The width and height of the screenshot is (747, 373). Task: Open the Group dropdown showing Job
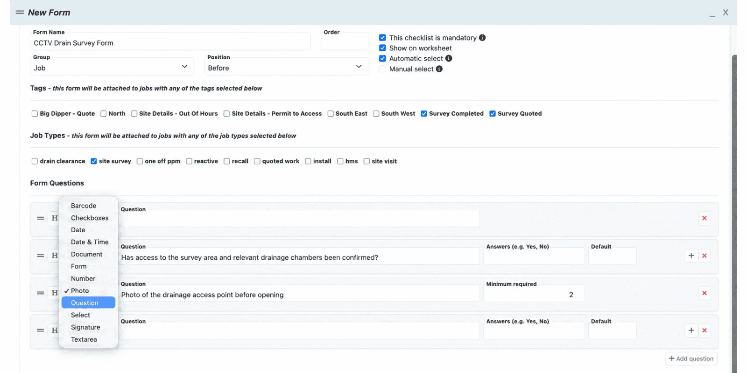pos(112,68)
